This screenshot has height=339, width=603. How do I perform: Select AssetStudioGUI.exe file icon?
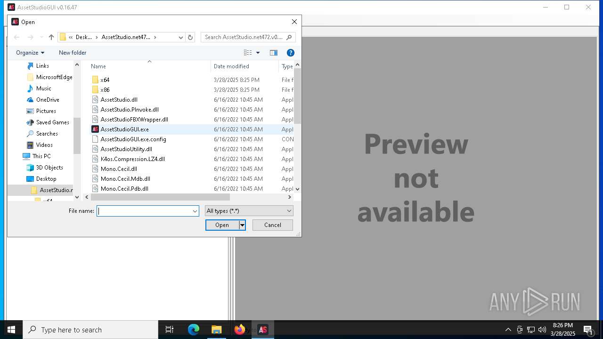(x=95, y=129)
